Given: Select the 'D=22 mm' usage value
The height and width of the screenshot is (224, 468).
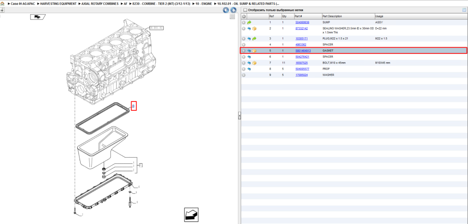Looking at the screenshot, I should pyautogui.click(x=381, y=29).
